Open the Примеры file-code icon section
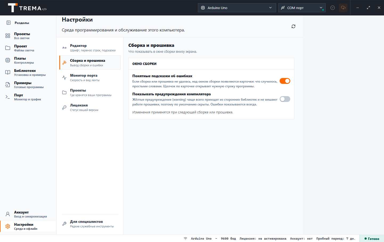 (8, 85)
